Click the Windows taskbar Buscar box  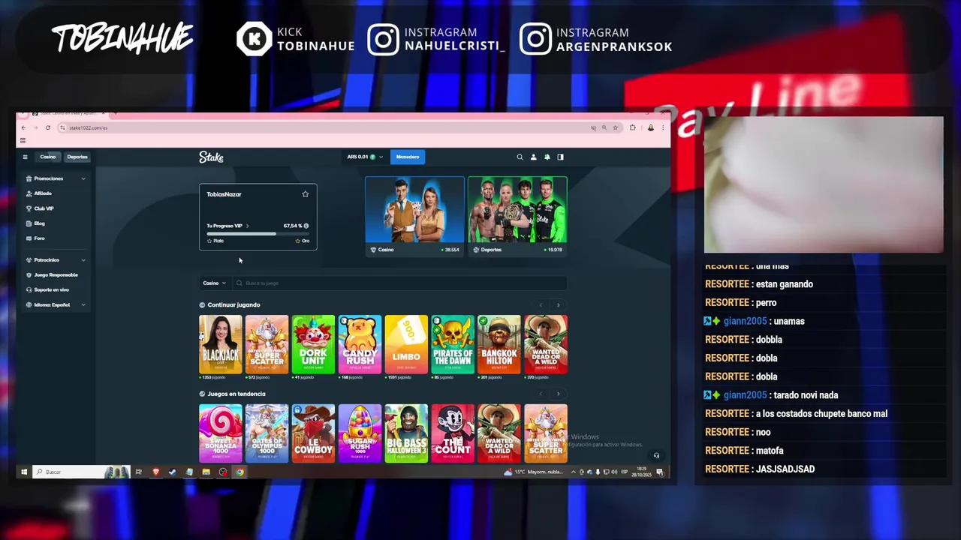coord(81,472)
